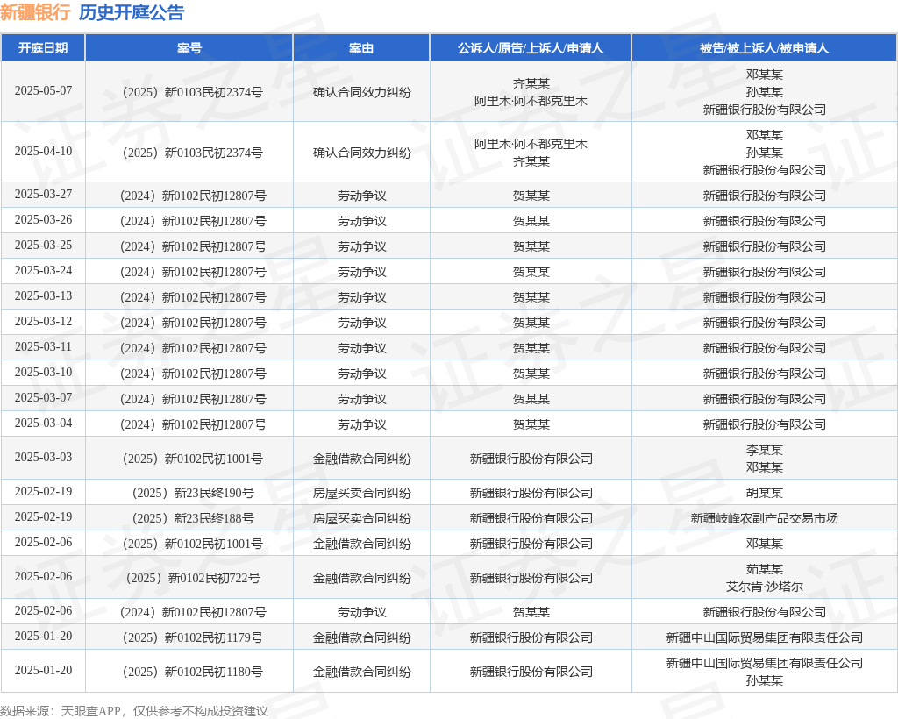Click the date cell 2025-03-25
This screenshot has width=898, height=719.
(x=44, y=245)
